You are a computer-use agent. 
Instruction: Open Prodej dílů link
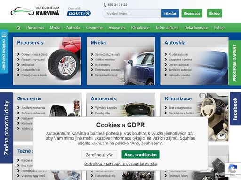pos(102,113)
